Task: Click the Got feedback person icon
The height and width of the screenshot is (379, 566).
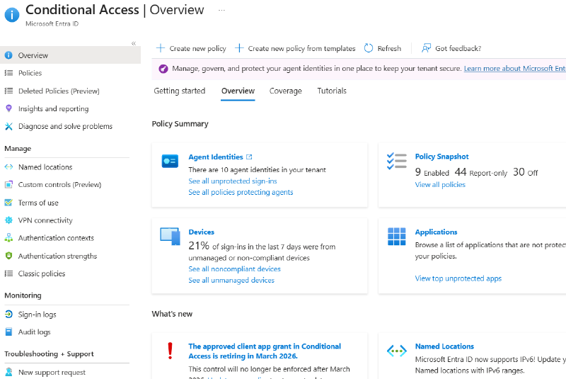Action: click(427, 48)
